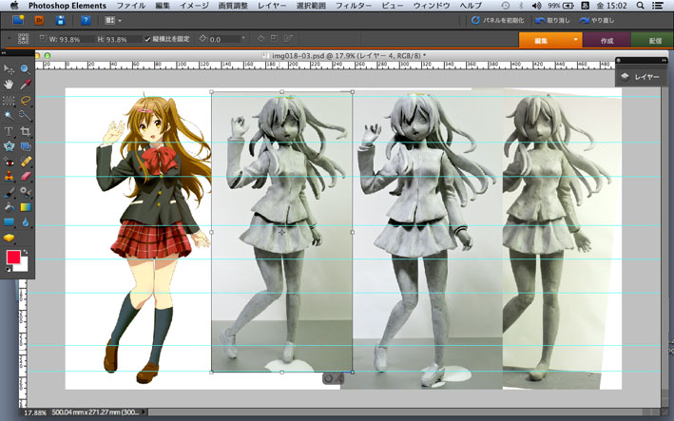Select the Magic Wand tool
The width and height of the screenshot is (674, 421).
[9, 116]
